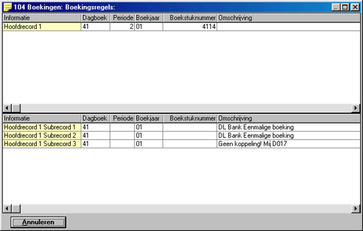
Task: Maximize the Boekingen window
Action: [x=345, y=7]
